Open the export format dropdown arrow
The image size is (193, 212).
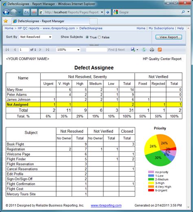[x=137, y=50]
